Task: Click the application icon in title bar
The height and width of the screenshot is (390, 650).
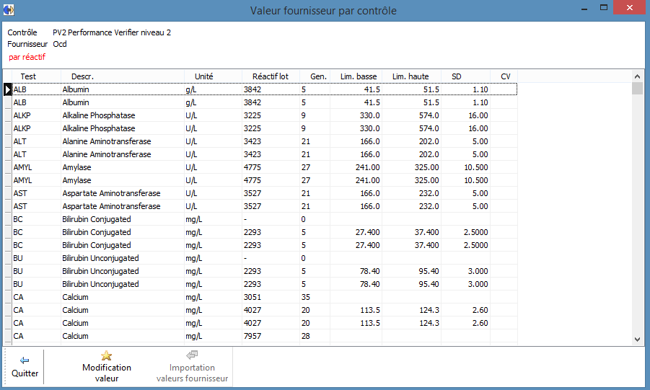Action: 9,9
